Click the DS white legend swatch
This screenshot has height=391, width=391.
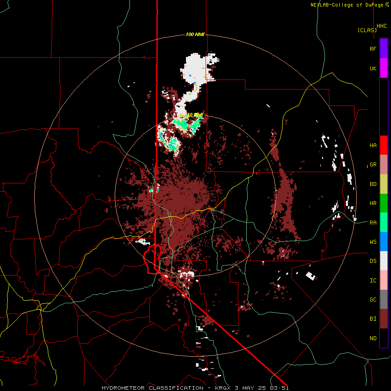tap(384, 261)
